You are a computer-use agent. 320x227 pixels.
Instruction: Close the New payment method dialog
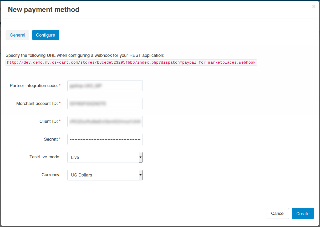314,6
